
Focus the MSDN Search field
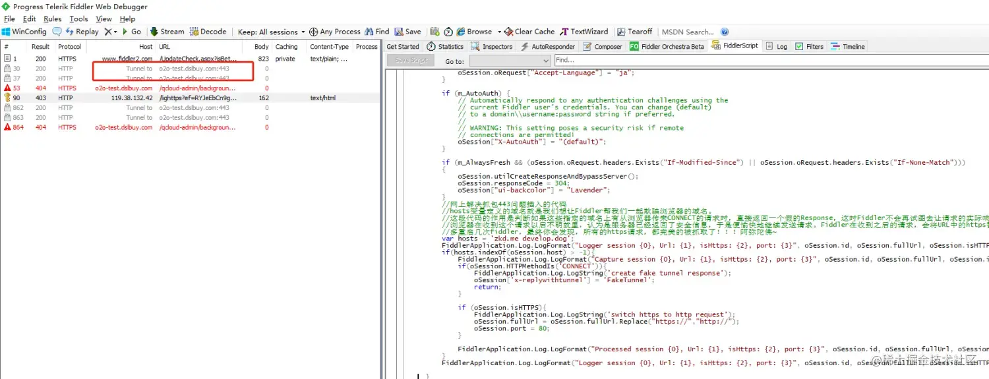688,32
